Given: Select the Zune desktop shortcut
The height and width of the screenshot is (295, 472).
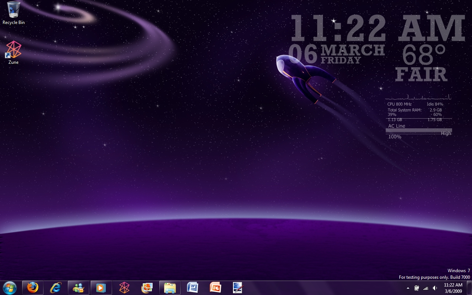Looking at the screenshot, I should coord(13,53).
